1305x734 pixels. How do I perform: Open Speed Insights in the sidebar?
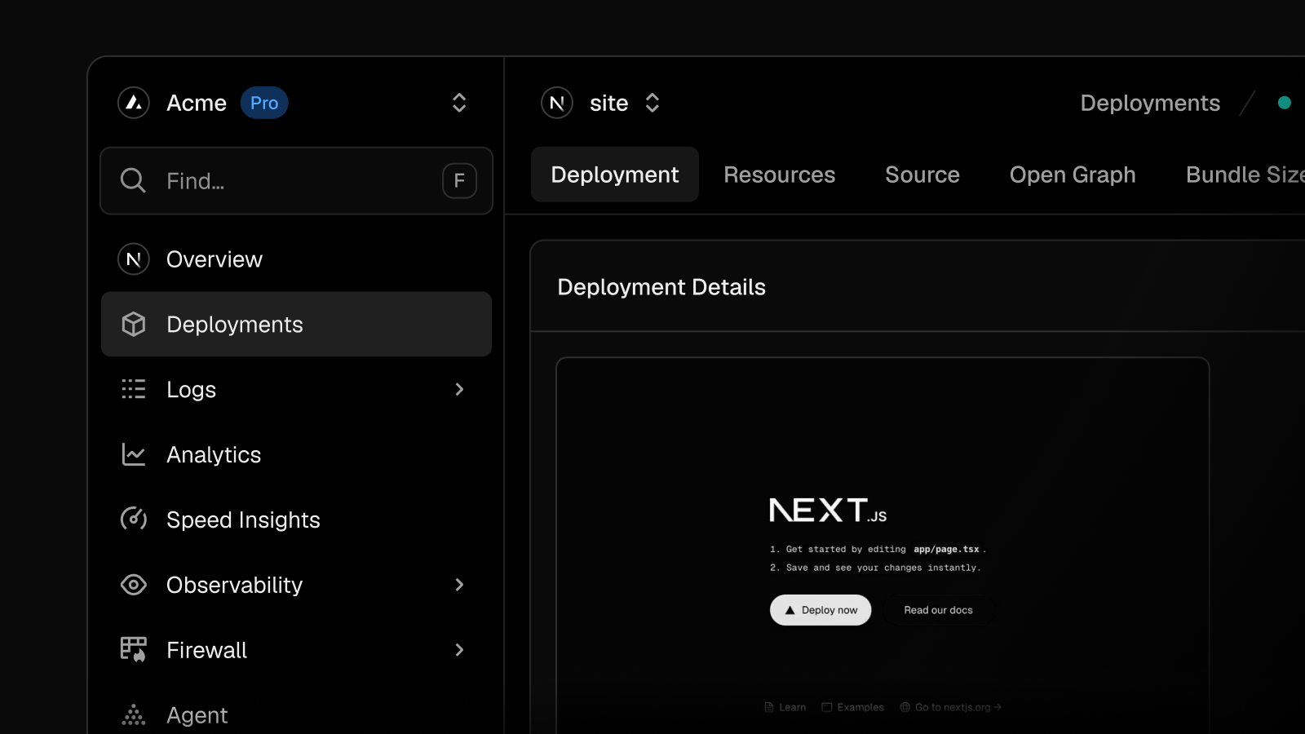(x=296, y=520)
